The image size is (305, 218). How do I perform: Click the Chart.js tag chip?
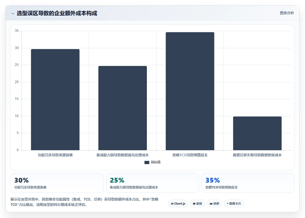(x=178, y=204)
